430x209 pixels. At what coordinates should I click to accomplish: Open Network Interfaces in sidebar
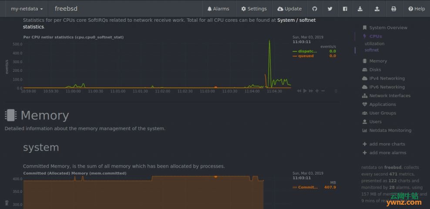390,96
